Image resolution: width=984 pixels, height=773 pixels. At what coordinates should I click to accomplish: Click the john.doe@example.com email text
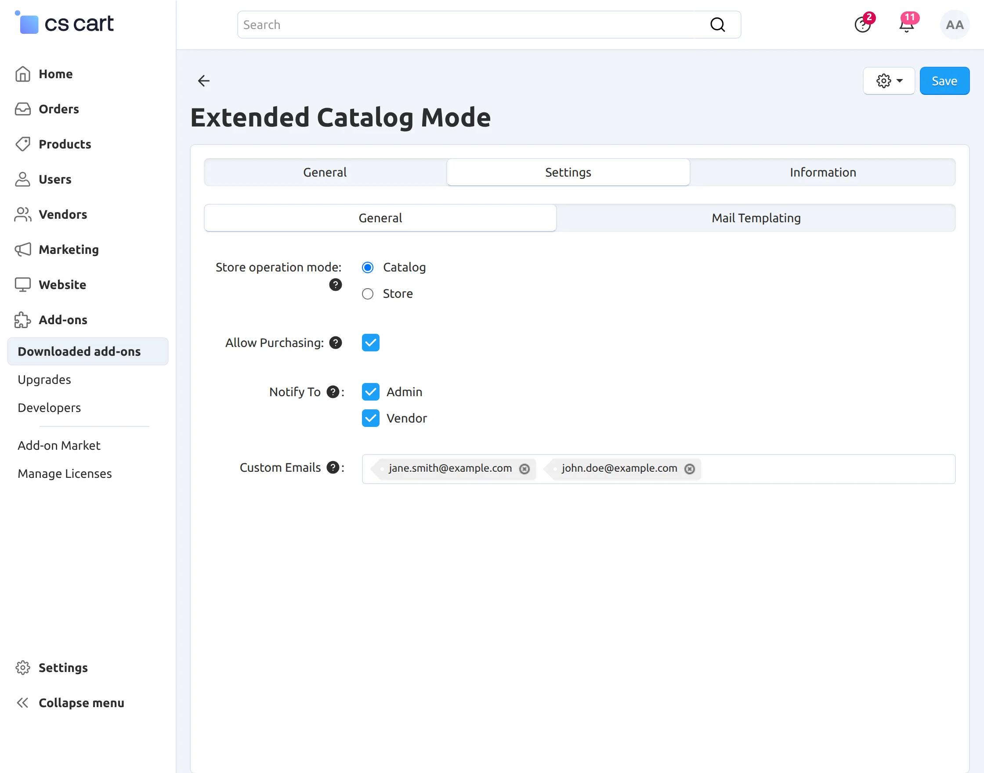(620, 468)
